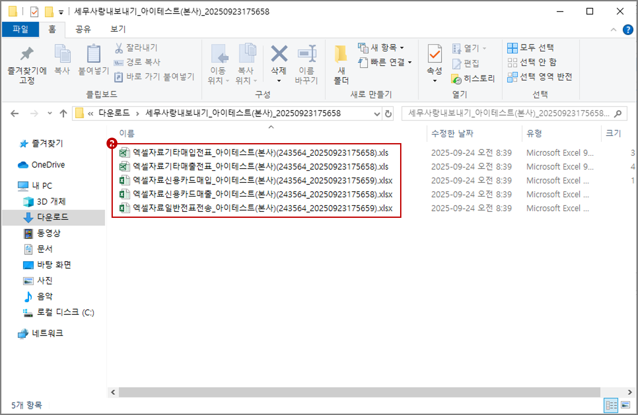Viewport: 638px width, 415px height.
Task: Open the 파일 menu
Action: 20,29
